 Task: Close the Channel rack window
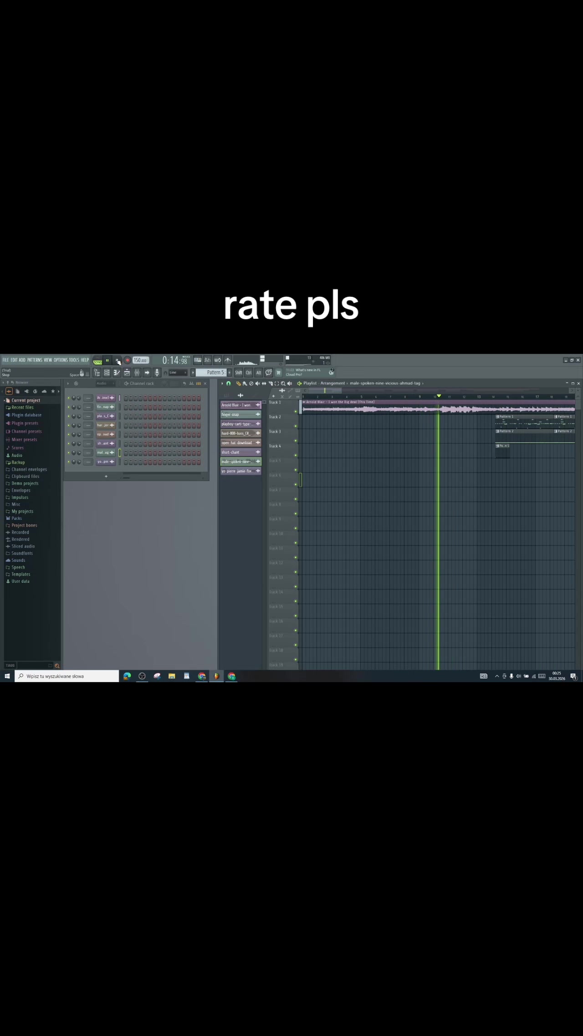(x=205, y=383)
